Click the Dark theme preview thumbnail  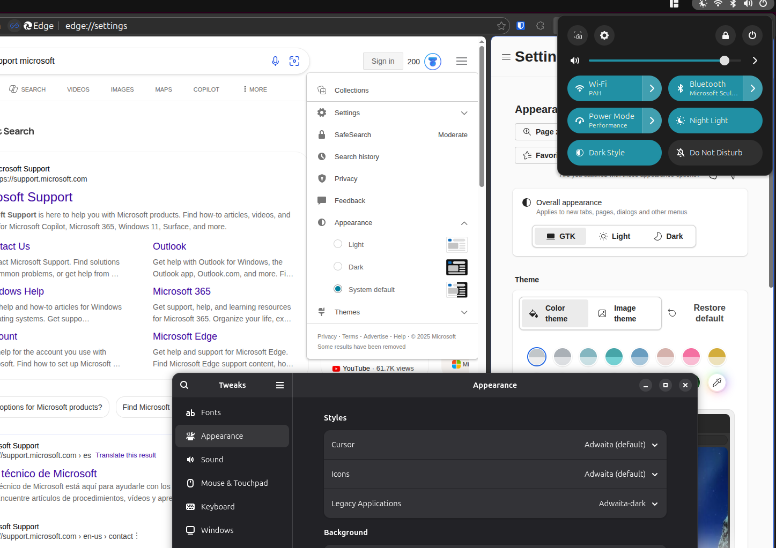[457, 267]
